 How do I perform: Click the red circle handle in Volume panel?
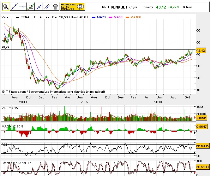pos(4,117)
